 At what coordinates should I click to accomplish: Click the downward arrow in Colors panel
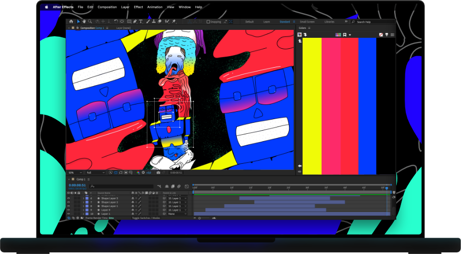tap(305, 35)
